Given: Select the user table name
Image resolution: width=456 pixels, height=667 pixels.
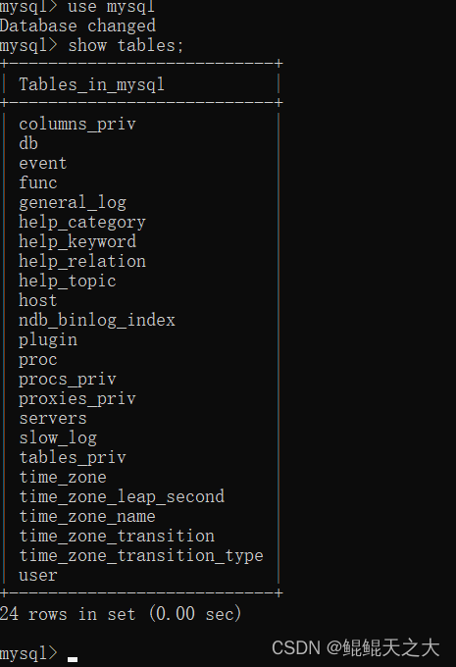Looking at the screenshot, I should click(38, 576).
